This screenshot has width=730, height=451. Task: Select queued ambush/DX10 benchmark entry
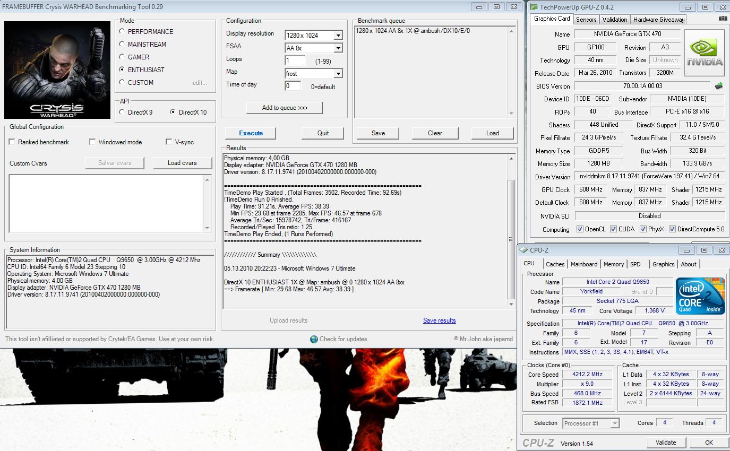[x=413, y=31]
